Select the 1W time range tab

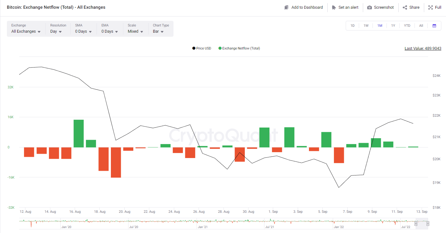(366, 26)
